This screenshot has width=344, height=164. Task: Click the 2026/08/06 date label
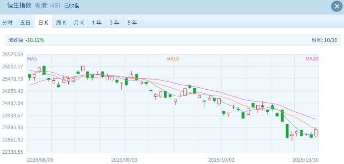coord(40,160)
